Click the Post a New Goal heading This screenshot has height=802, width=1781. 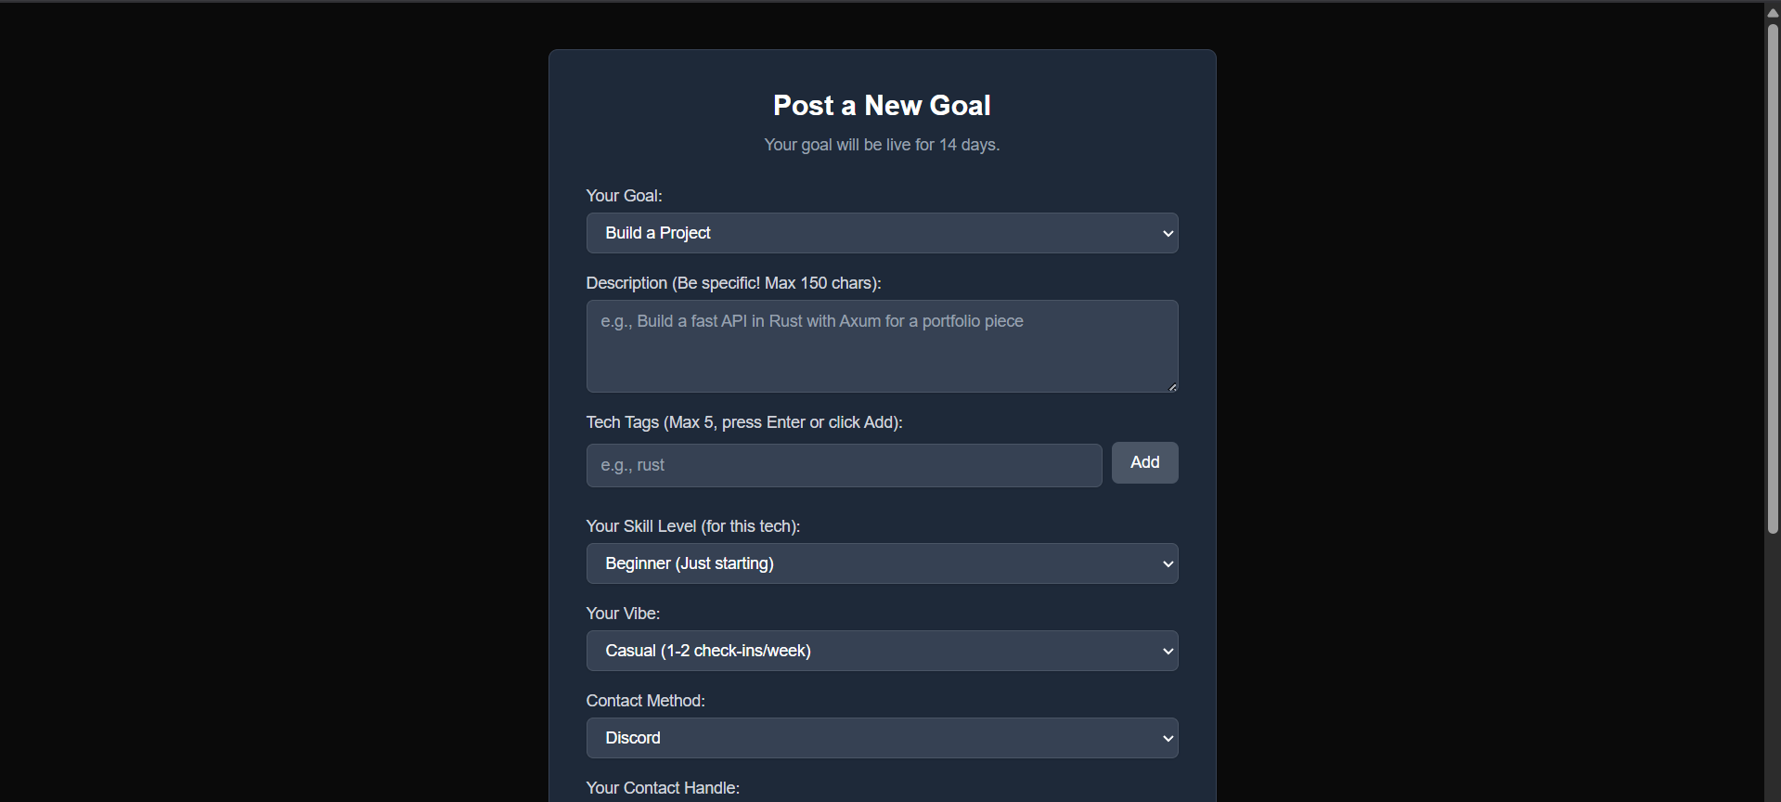tap(882, 105)
